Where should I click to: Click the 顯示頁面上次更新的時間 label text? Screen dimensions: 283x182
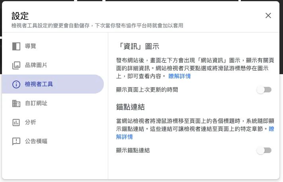[x=147, y=90]
